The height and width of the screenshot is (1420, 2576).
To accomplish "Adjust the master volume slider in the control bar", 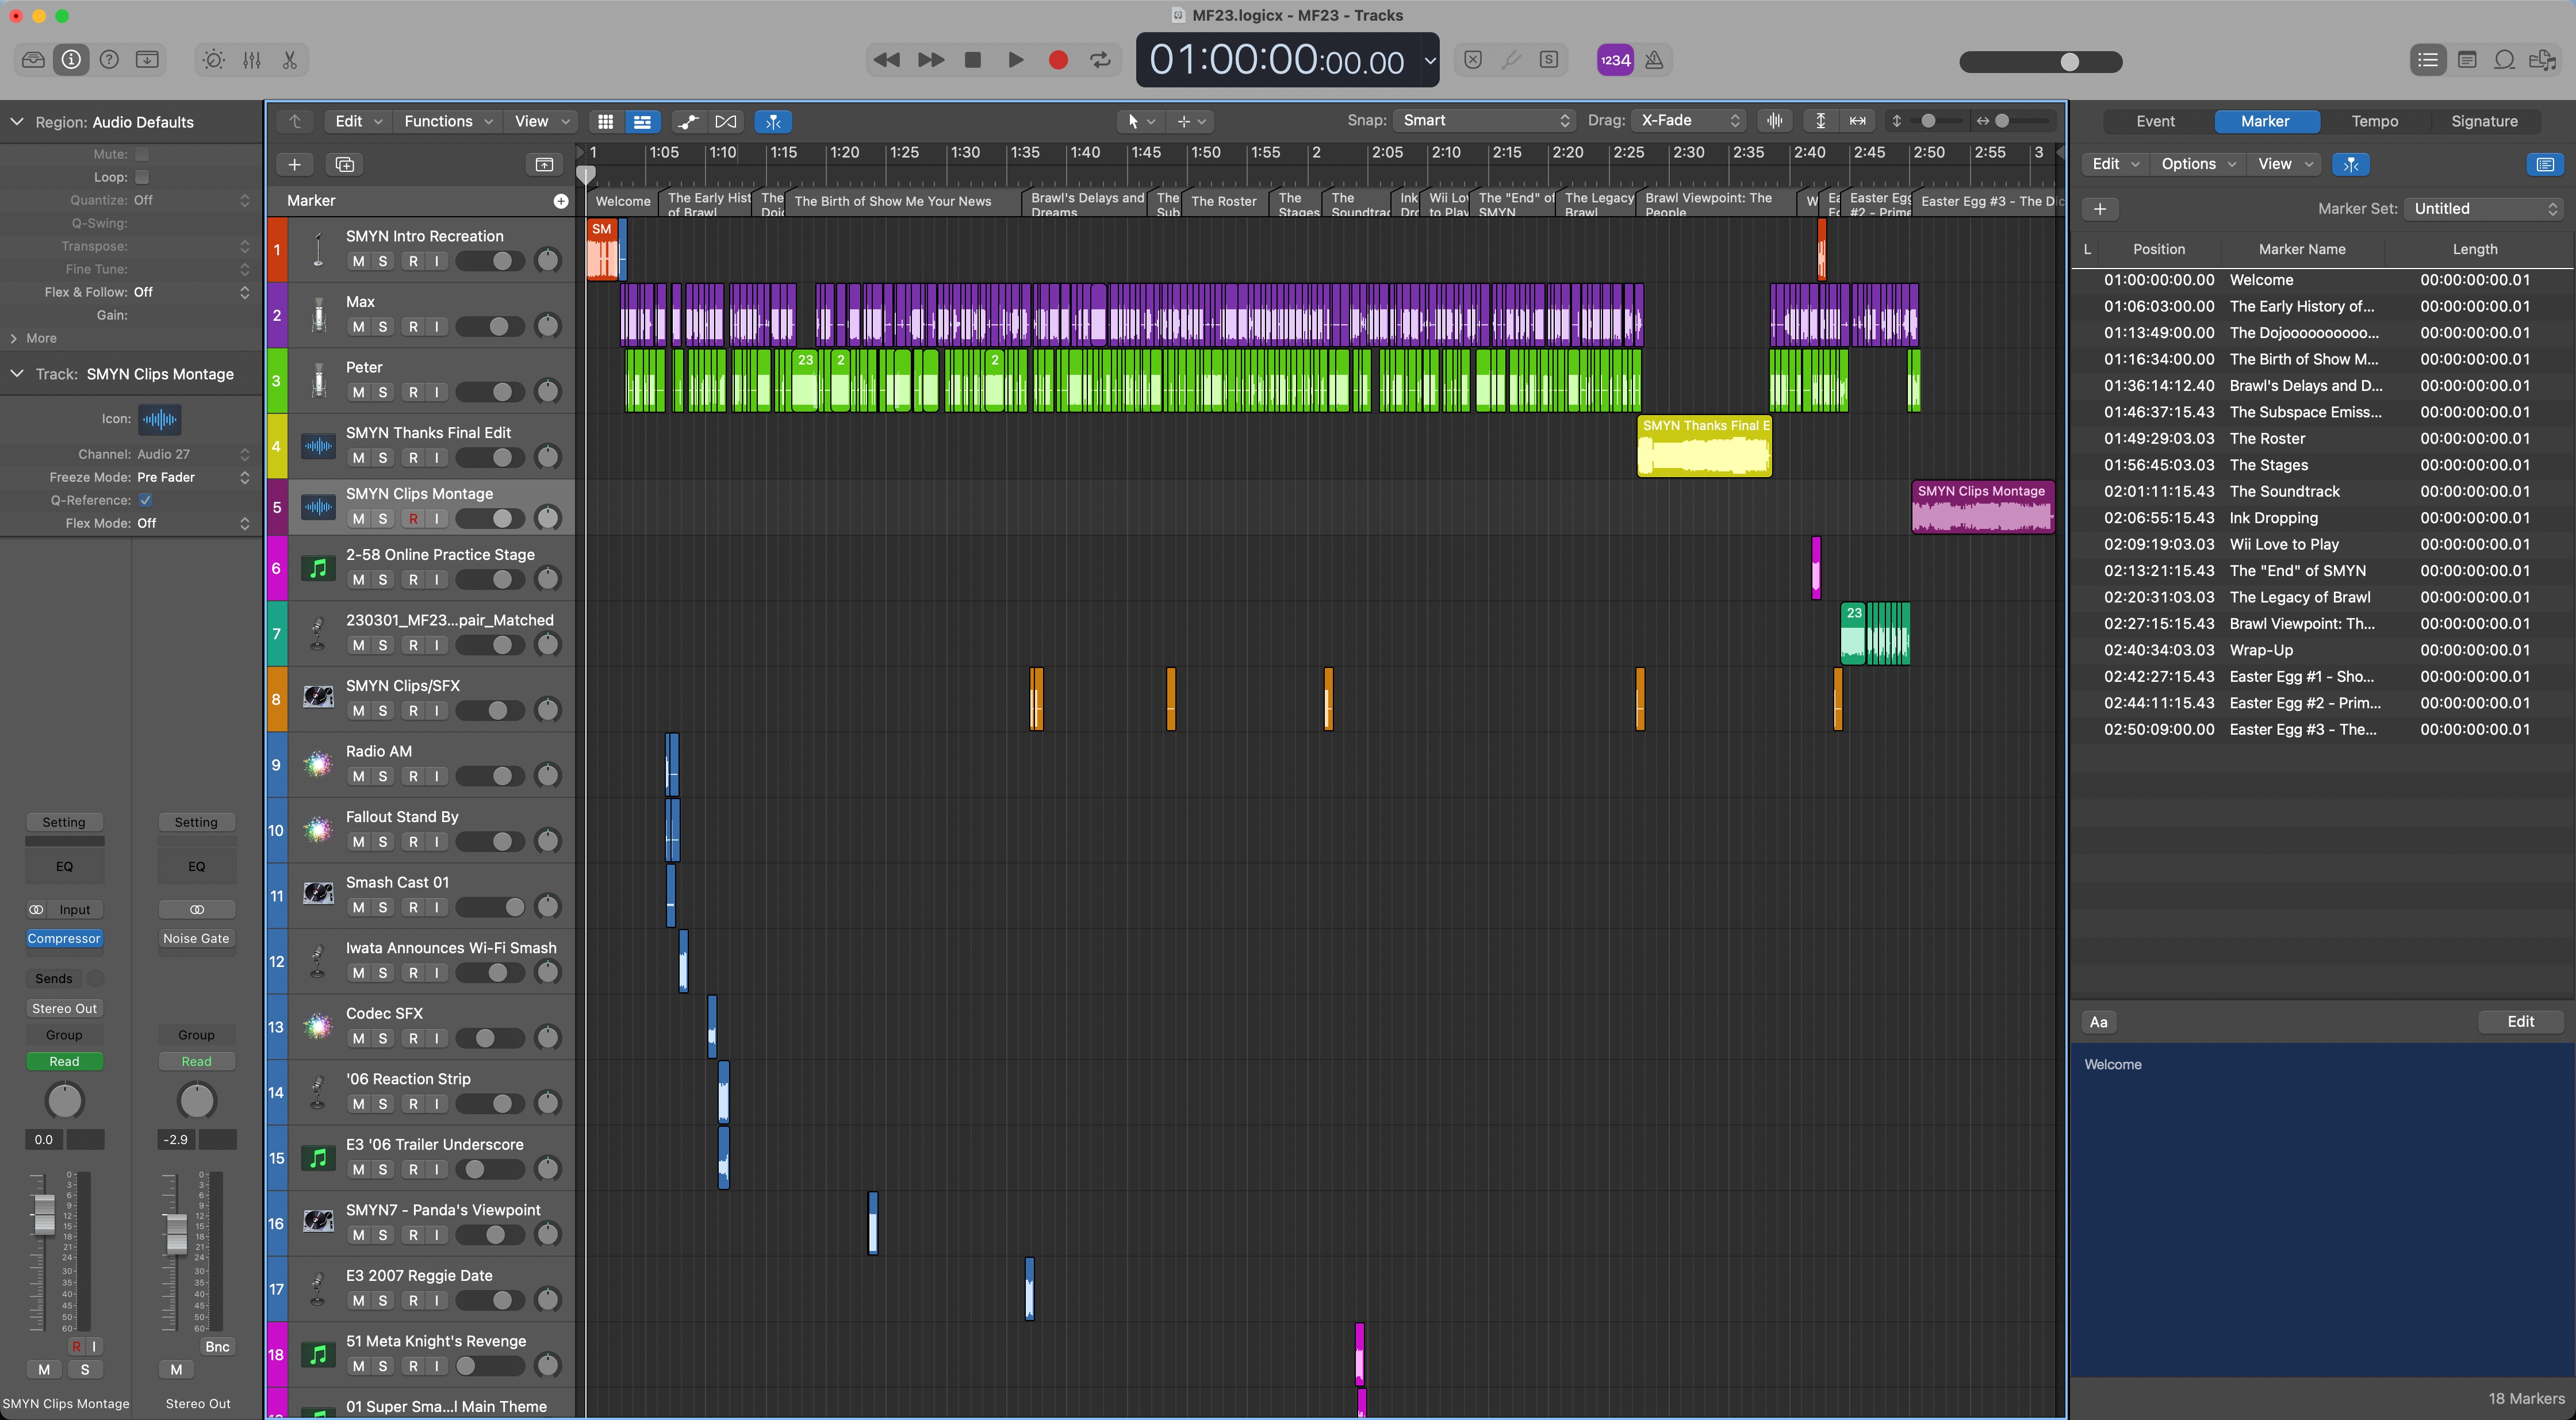I will click(x=2069, y=62).
